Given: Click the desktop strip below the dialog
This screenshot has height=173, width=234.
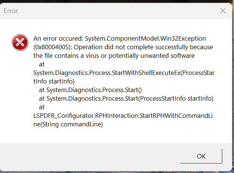Looking at the screenshot, I should tap(112, 171).
